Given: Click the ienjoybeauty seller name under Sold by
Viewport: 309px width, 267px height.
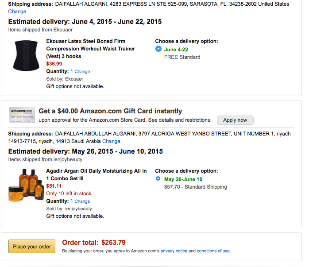Looking at the screenshot, I should 78,209.
